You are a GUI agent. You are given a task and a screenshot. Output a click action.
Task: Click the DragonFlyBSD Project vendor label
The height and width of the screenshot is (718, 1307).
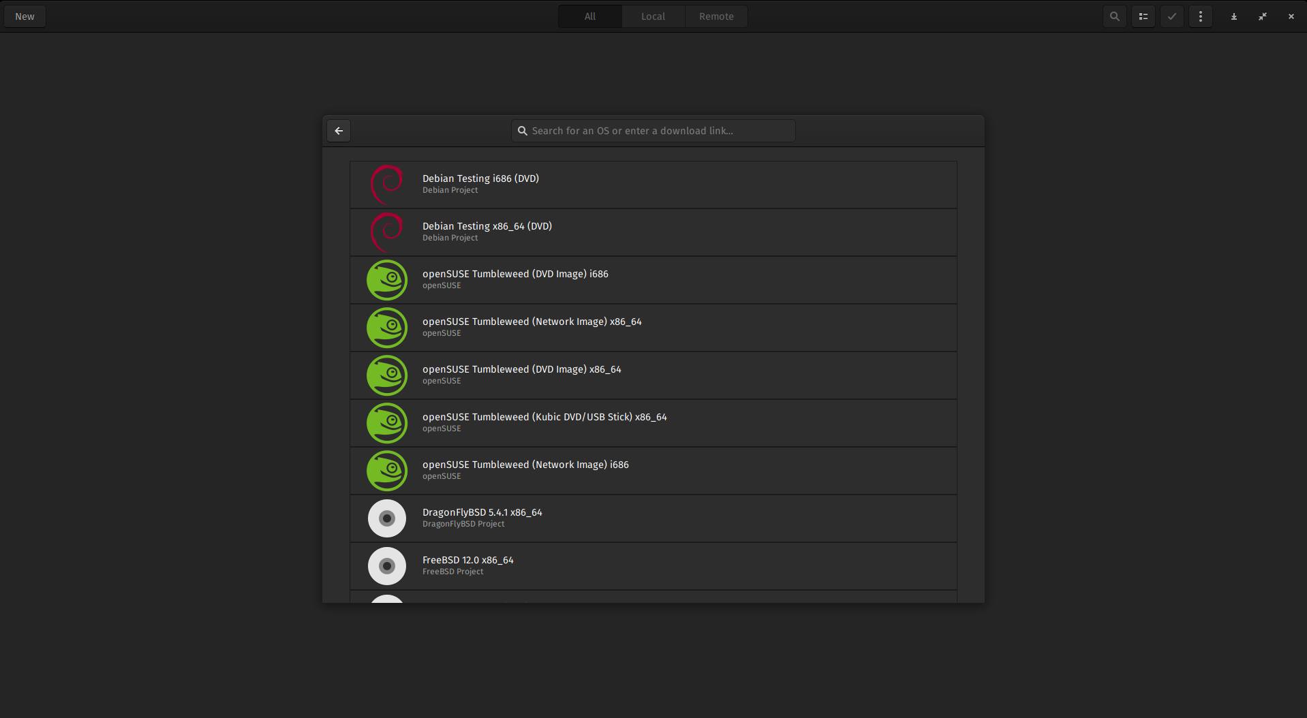(463, 524)
